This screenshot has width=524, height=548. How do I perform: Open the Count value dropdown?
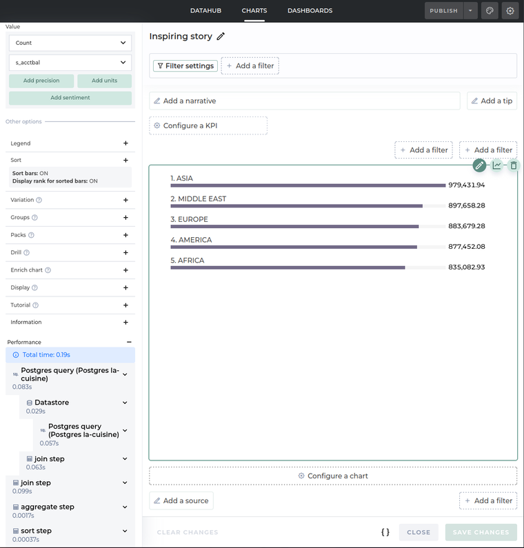point(70,43)
